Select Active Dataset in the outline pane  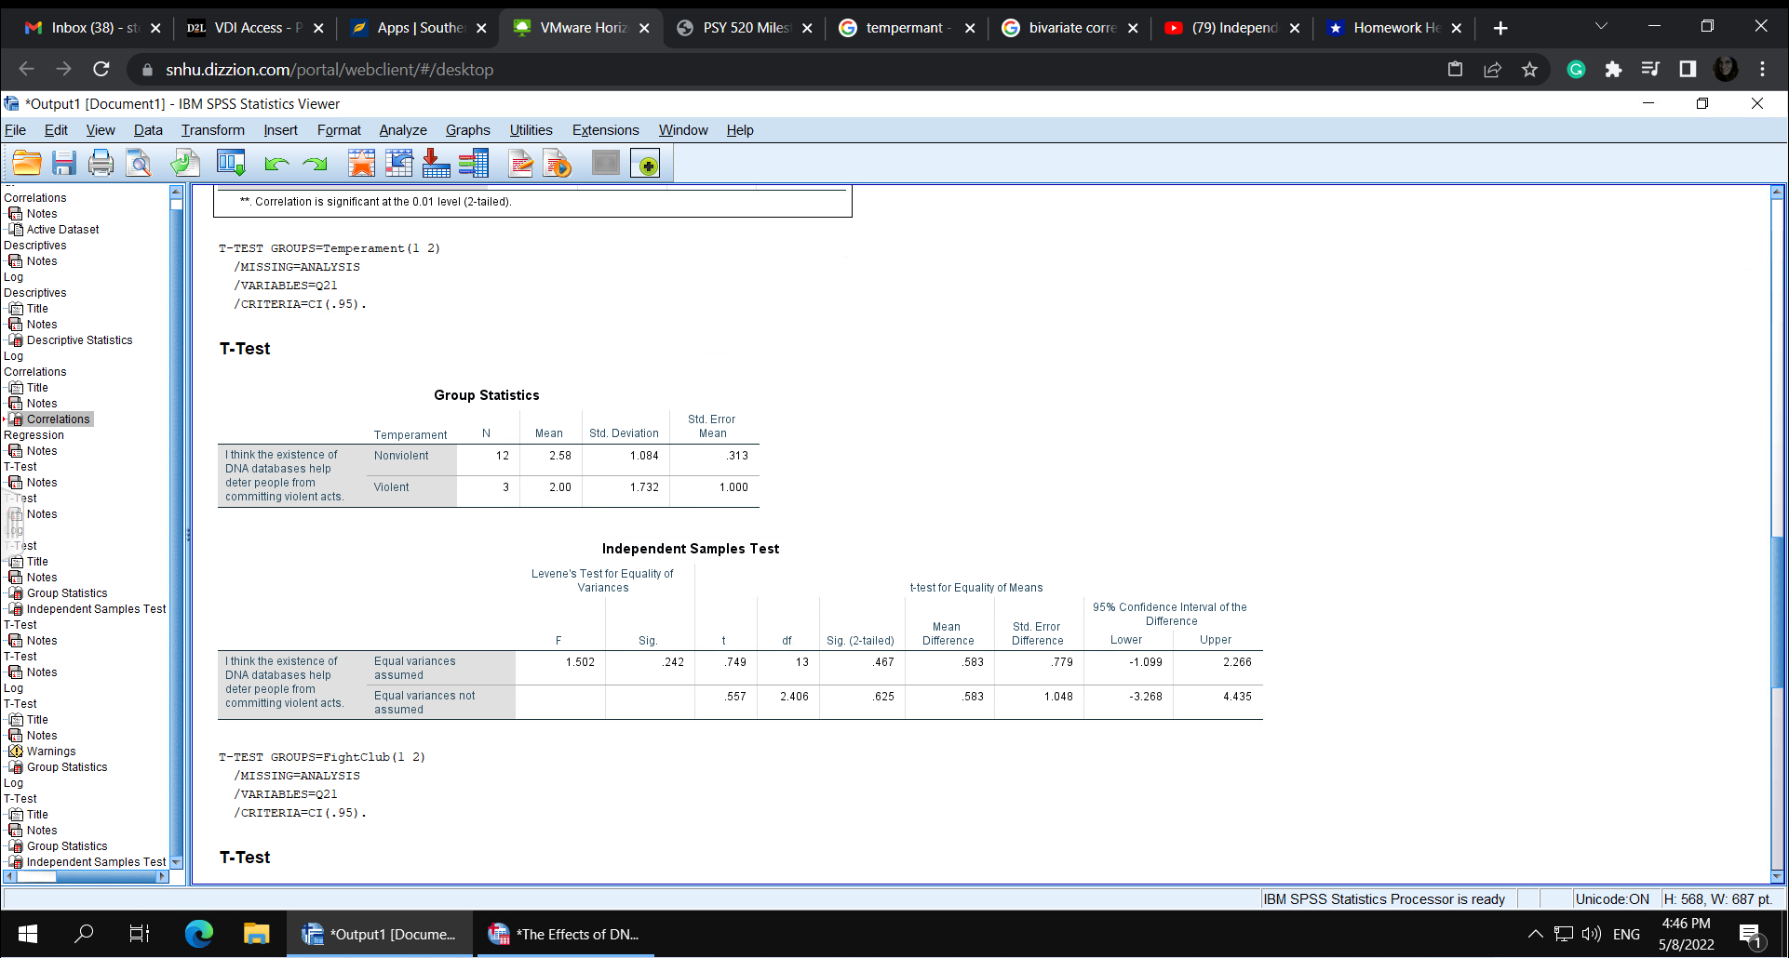(x=62, y=230)
